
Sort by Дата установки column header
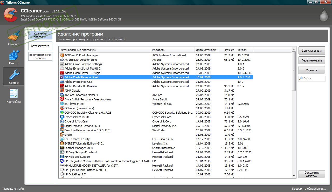(207, 50)
